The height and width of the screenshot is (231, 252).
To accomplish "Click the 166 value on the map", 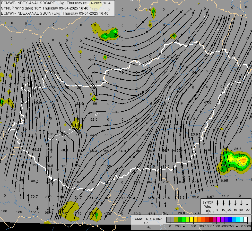I will coord(94,103).
